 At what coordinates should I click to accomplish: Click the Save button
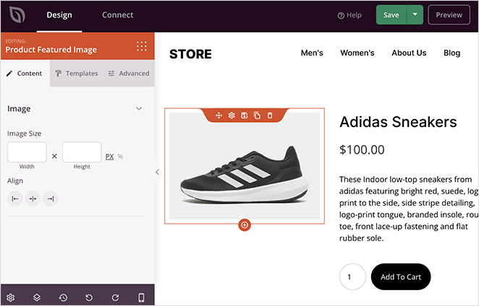[391, 14]
